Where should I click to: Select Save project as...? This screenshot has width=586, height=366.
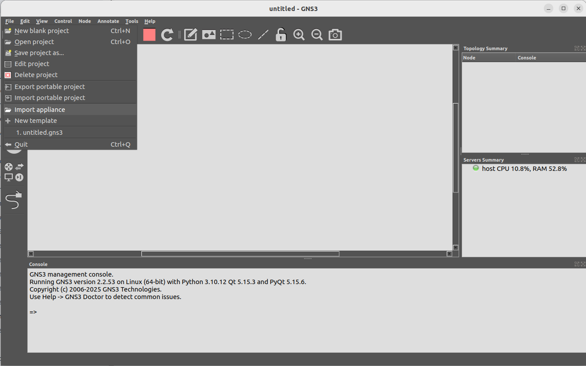(70, 53)
